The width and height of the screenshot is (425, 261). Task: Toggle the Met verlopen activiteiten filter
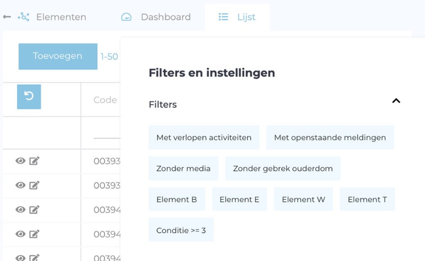point(204,137)
